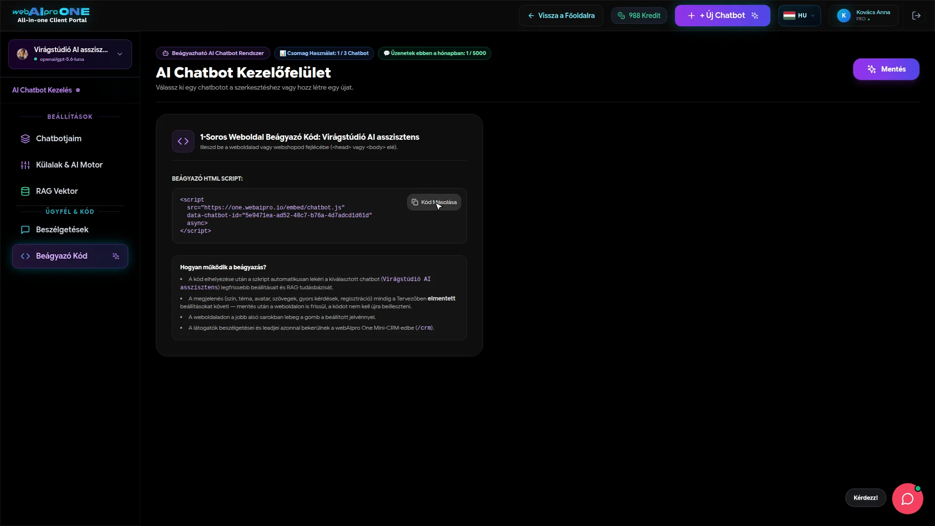
Task: Click the Mentés save button
Action: (x=886, y=69)
